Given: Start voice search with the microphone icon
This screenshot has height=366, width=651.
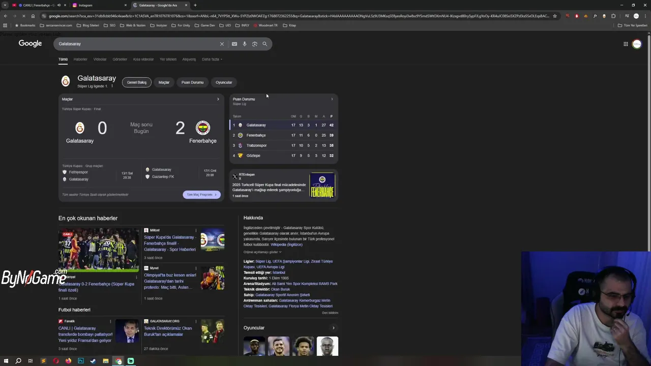Looking at the screenshot, I should pos(245,44).
